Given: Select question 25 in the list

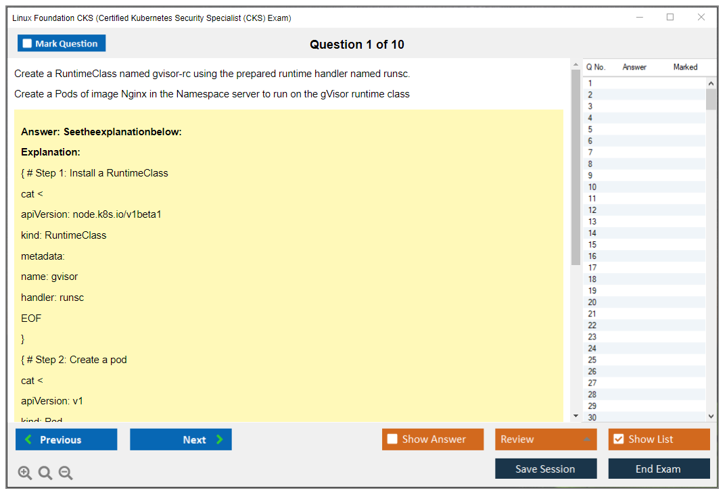Looking at the screenshot, I should click(592, 360).
